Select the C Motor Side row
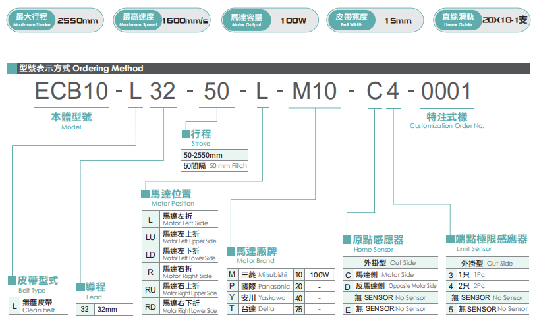535x321 pixels. pyautogui.click(x=390, y=275)
